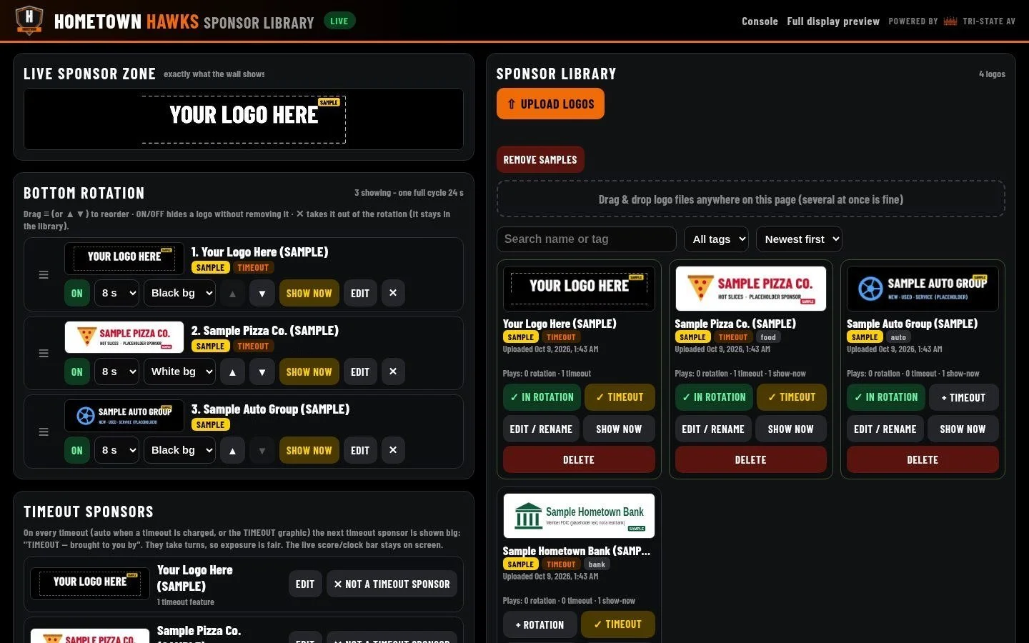Viewport: 1029px width, 643px height.
Task: Open Full display preview
Action: [833, 21]
